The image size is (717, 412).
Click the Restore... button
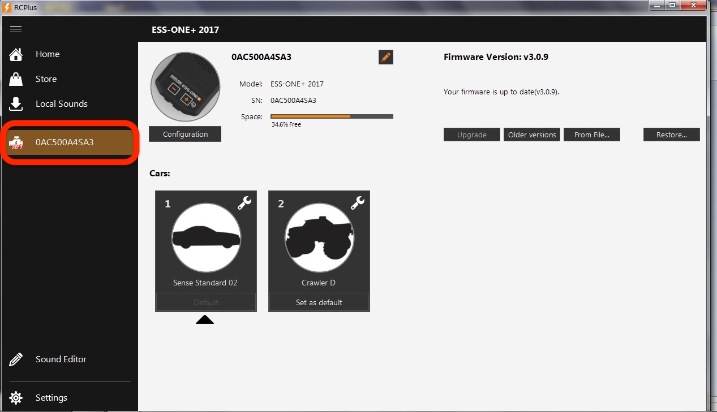[x=671, y=135]
